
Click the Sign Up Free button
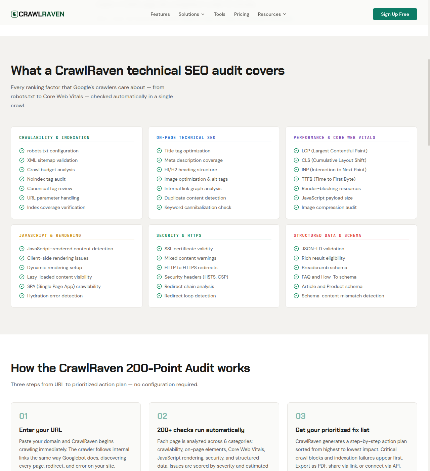[395, 14]
